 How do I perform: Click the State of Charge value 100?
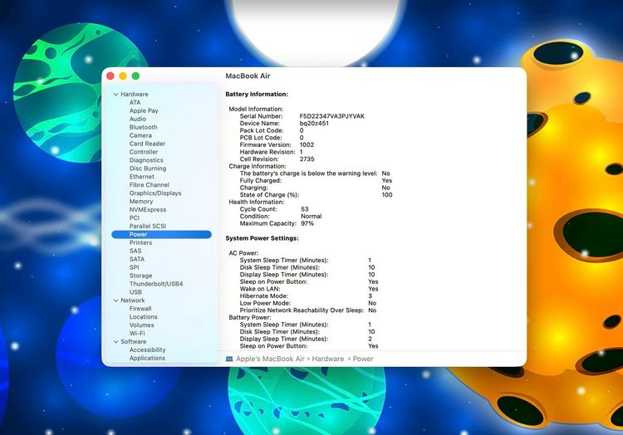(x=387, y=195)
